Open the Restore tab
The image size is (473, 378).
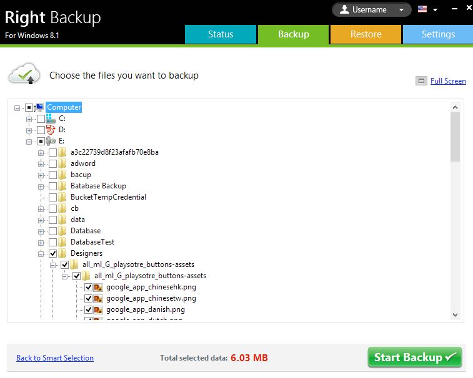coord(366,34)
